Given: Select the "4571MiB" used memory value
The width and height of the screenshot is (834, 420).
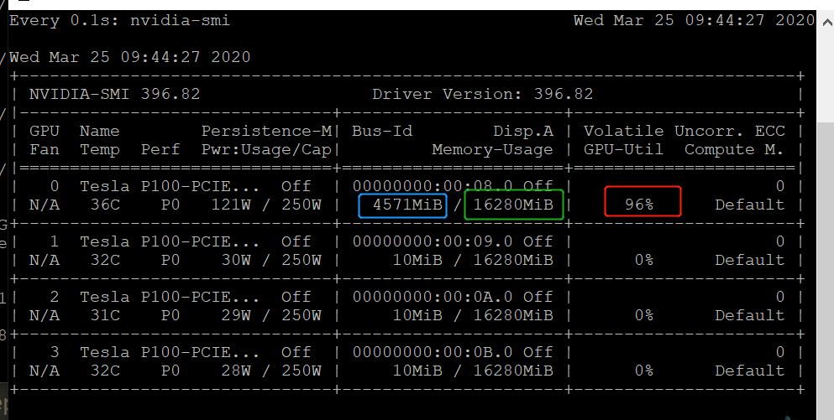Looking at the screenshot, I should click(407, 205).
